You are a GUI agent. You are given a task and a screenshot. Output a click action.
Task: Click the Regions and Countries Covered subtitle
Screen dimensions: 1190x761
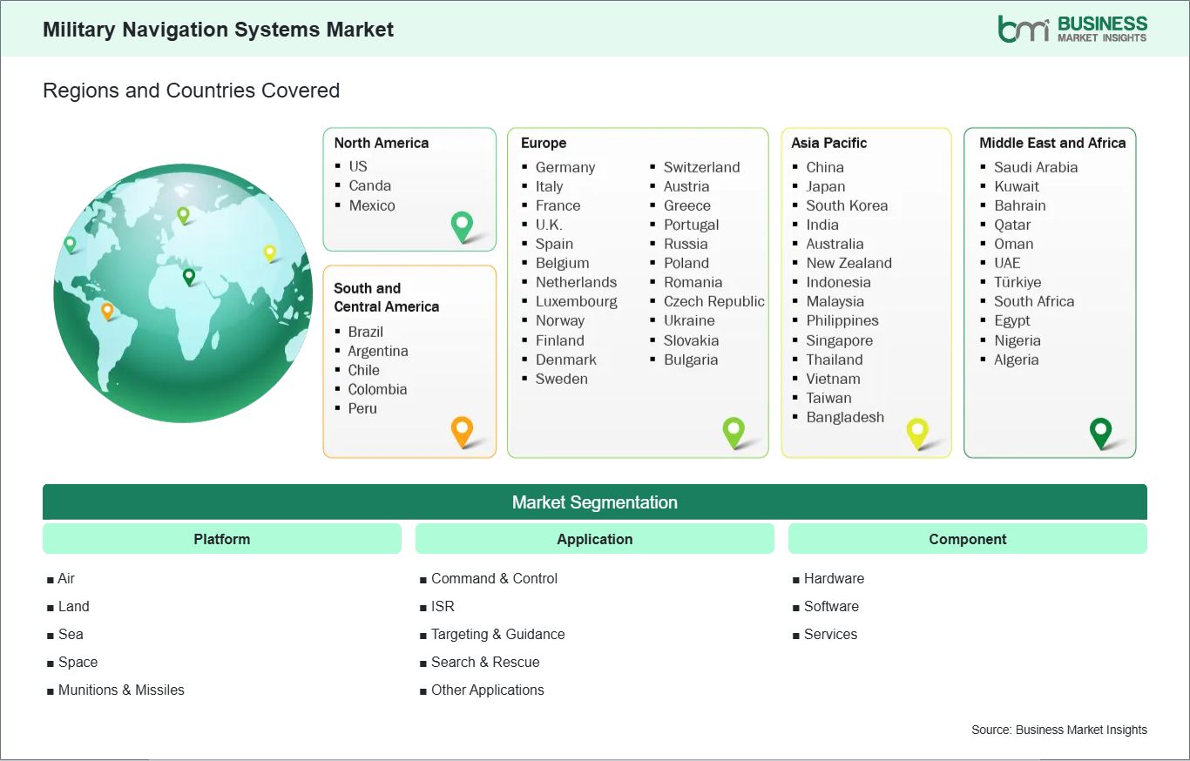pyautogui.click(x=191, y=91)
